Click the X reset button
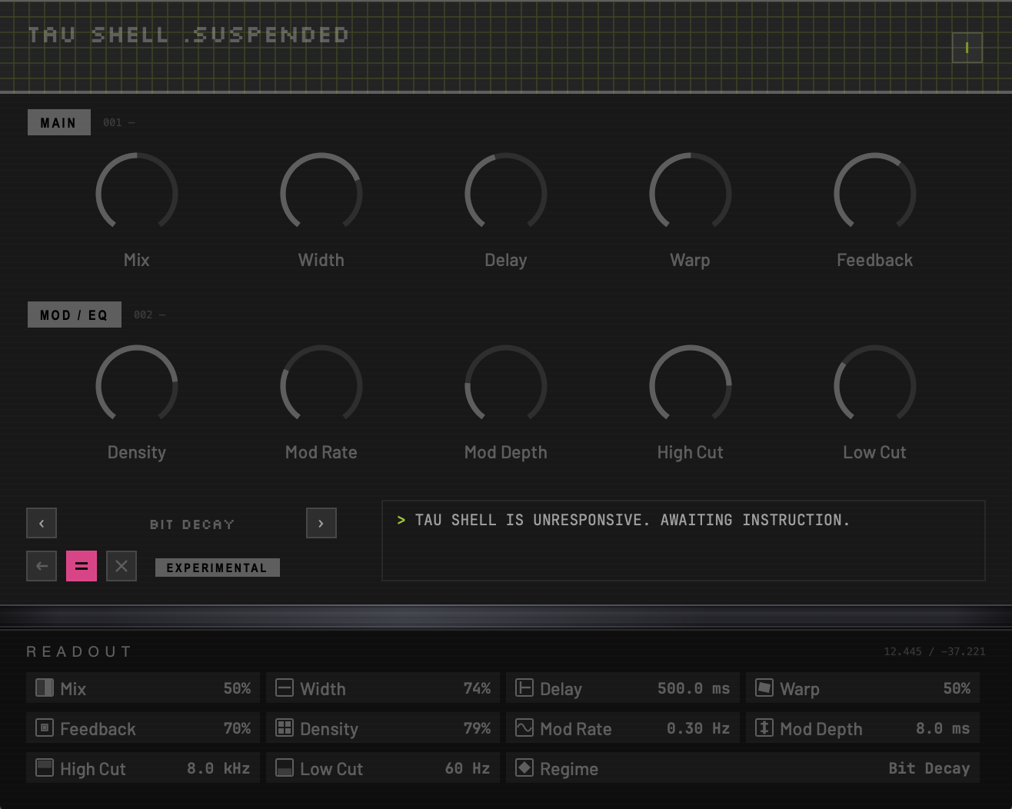 [x=122, y=566]
